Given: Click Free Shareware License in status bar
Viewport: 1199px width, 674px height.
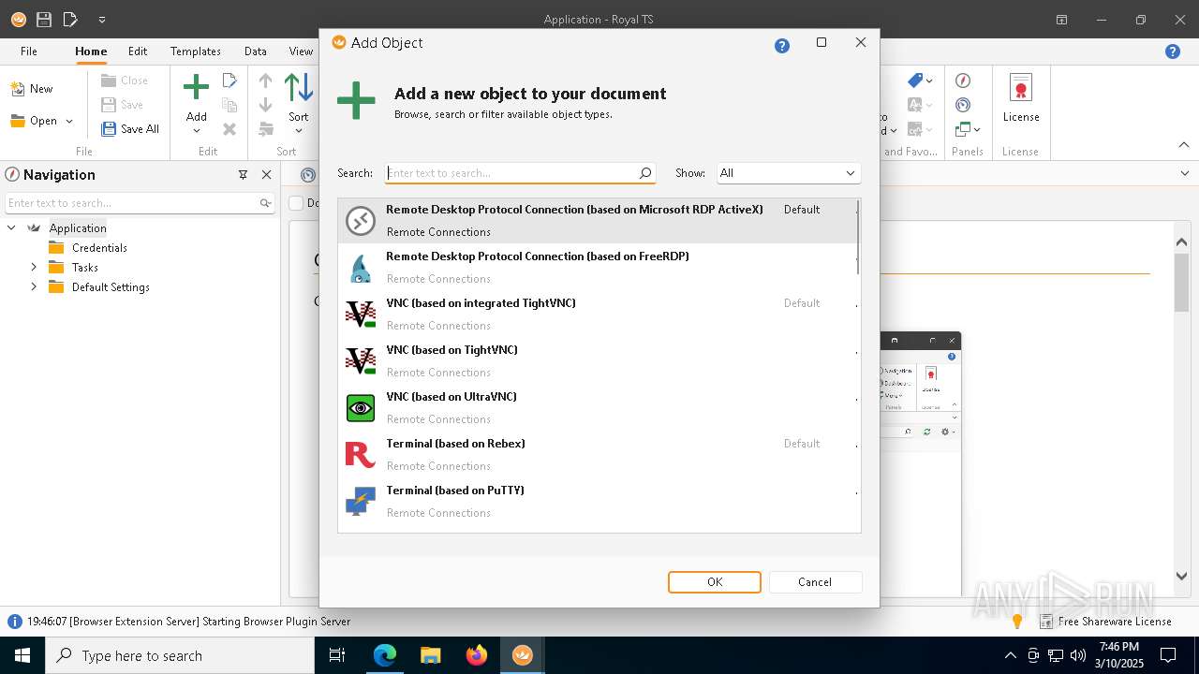Looking at the screenshot, I should [1115, 622].
